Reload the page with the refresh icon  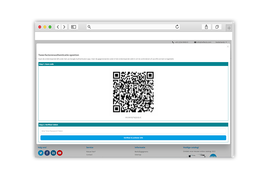[x=177, y=27]
